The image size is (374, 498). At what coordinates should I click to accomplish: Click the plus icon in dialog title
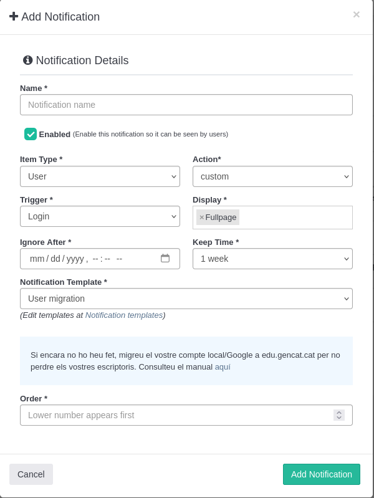(x=14, y=17)
